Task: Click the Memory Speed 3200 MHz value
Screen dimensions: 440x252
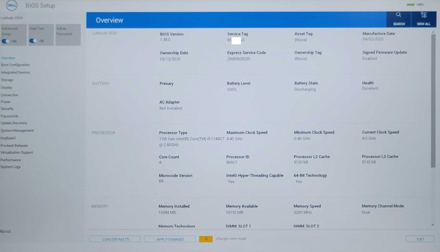Action: click(302, 212)
